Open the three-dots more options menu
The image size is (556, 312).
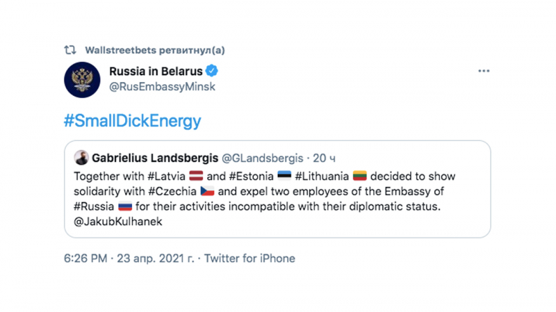tap(484, 71)
